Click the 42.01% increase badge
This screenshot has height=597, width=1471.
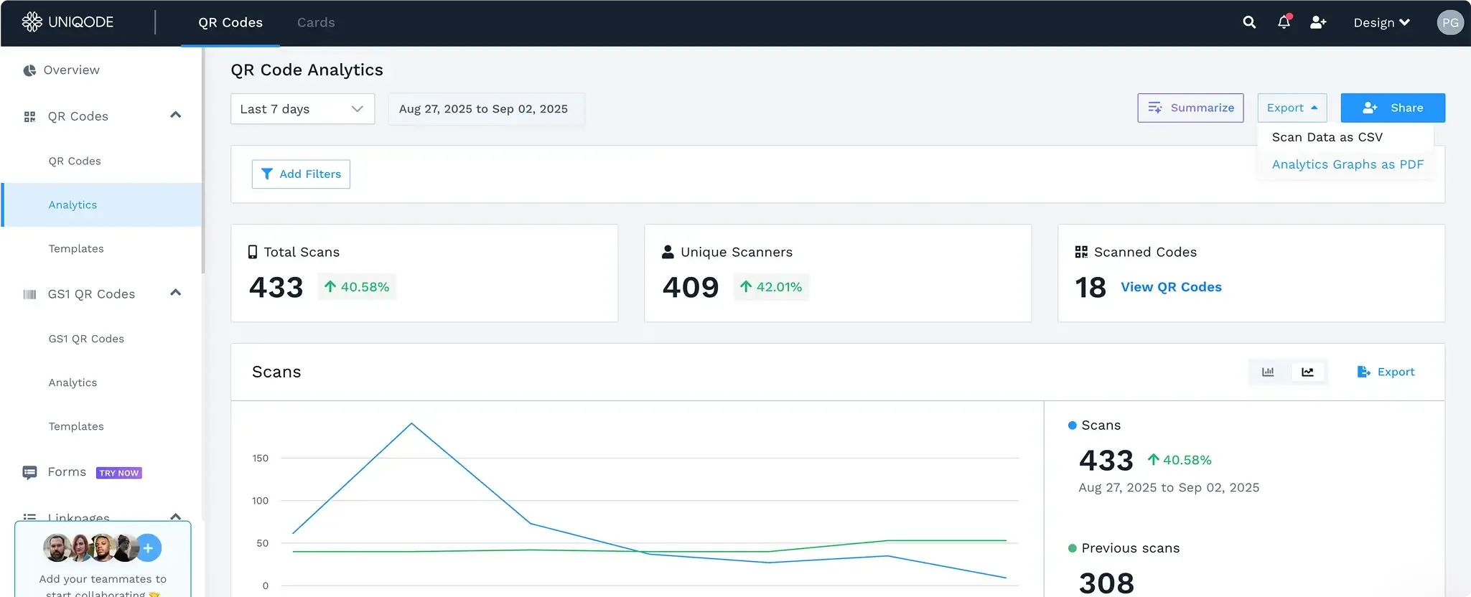click(x=771, y=287)
